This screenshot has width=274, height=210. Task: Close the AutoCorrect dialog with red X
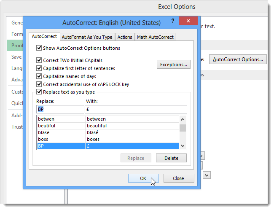pos(188,21)
